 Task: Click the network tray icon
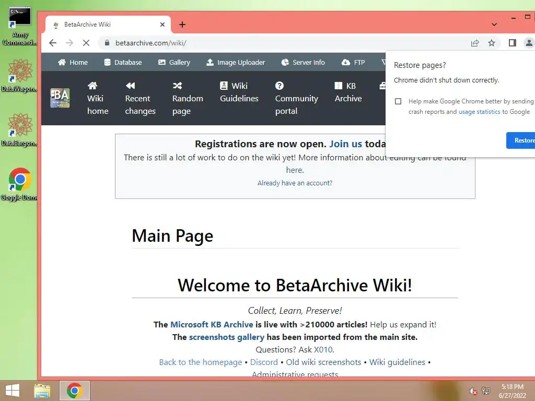click(486, 391)
